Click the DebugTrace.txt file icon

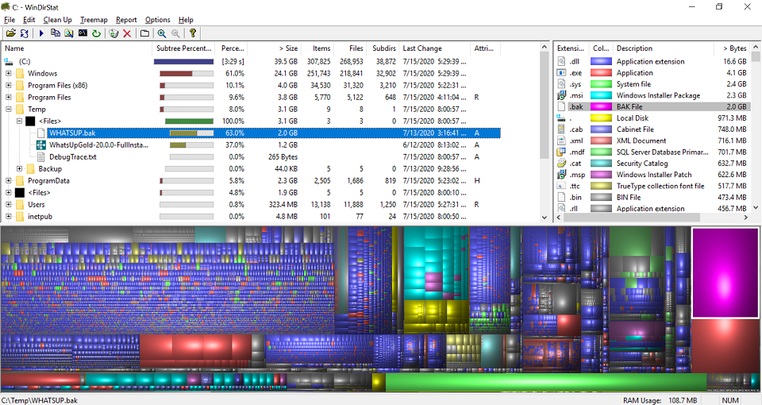point(40,157)
